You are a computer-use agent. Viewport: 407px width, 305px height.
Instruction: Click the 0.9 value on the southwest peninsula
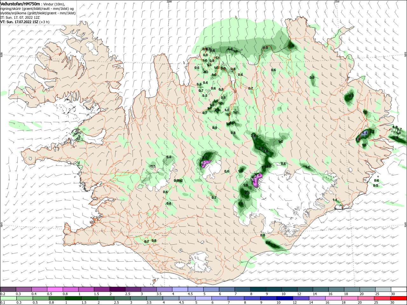pyautogui.click(x=154, y=241)
